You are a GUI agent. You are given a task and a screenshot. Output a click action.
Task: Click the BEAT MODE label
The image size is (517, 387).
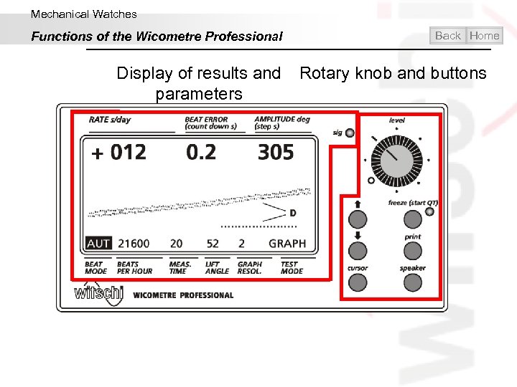[x=96, y=268]
